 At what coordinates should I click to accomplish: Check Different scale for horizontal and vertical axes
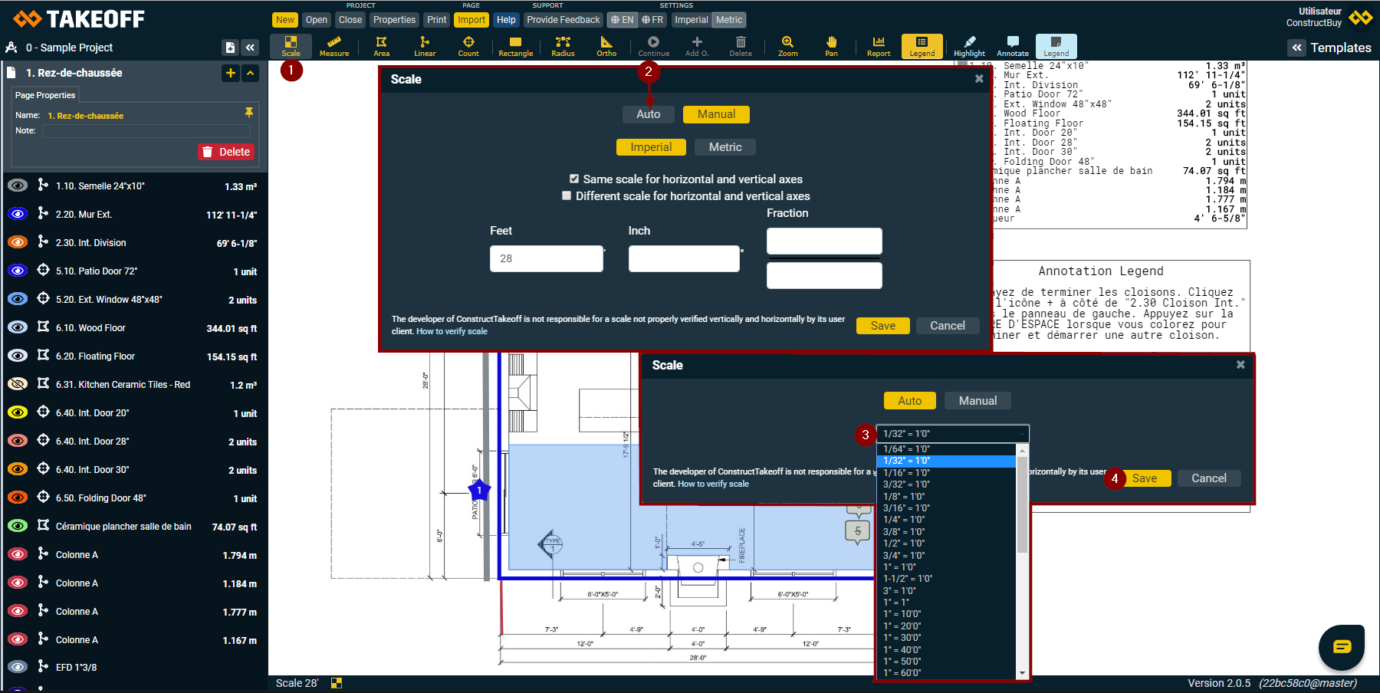point(567,196)
